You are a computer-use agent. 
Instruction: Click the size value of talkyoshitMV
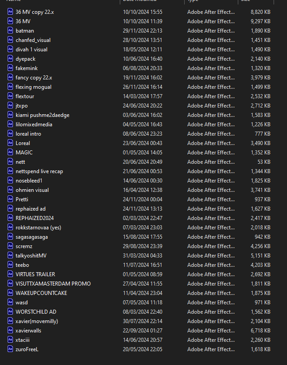point(260,255)
